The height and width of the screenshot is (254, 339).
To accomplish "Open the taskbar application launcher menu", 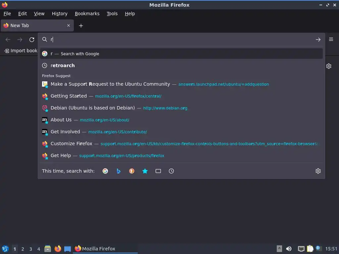I will pyautogui.click(x=5, y=249).
